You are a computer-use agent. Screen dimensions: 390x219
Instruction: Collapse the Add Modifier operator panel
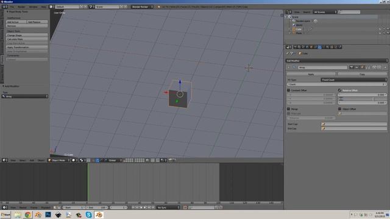coord(3,86)
